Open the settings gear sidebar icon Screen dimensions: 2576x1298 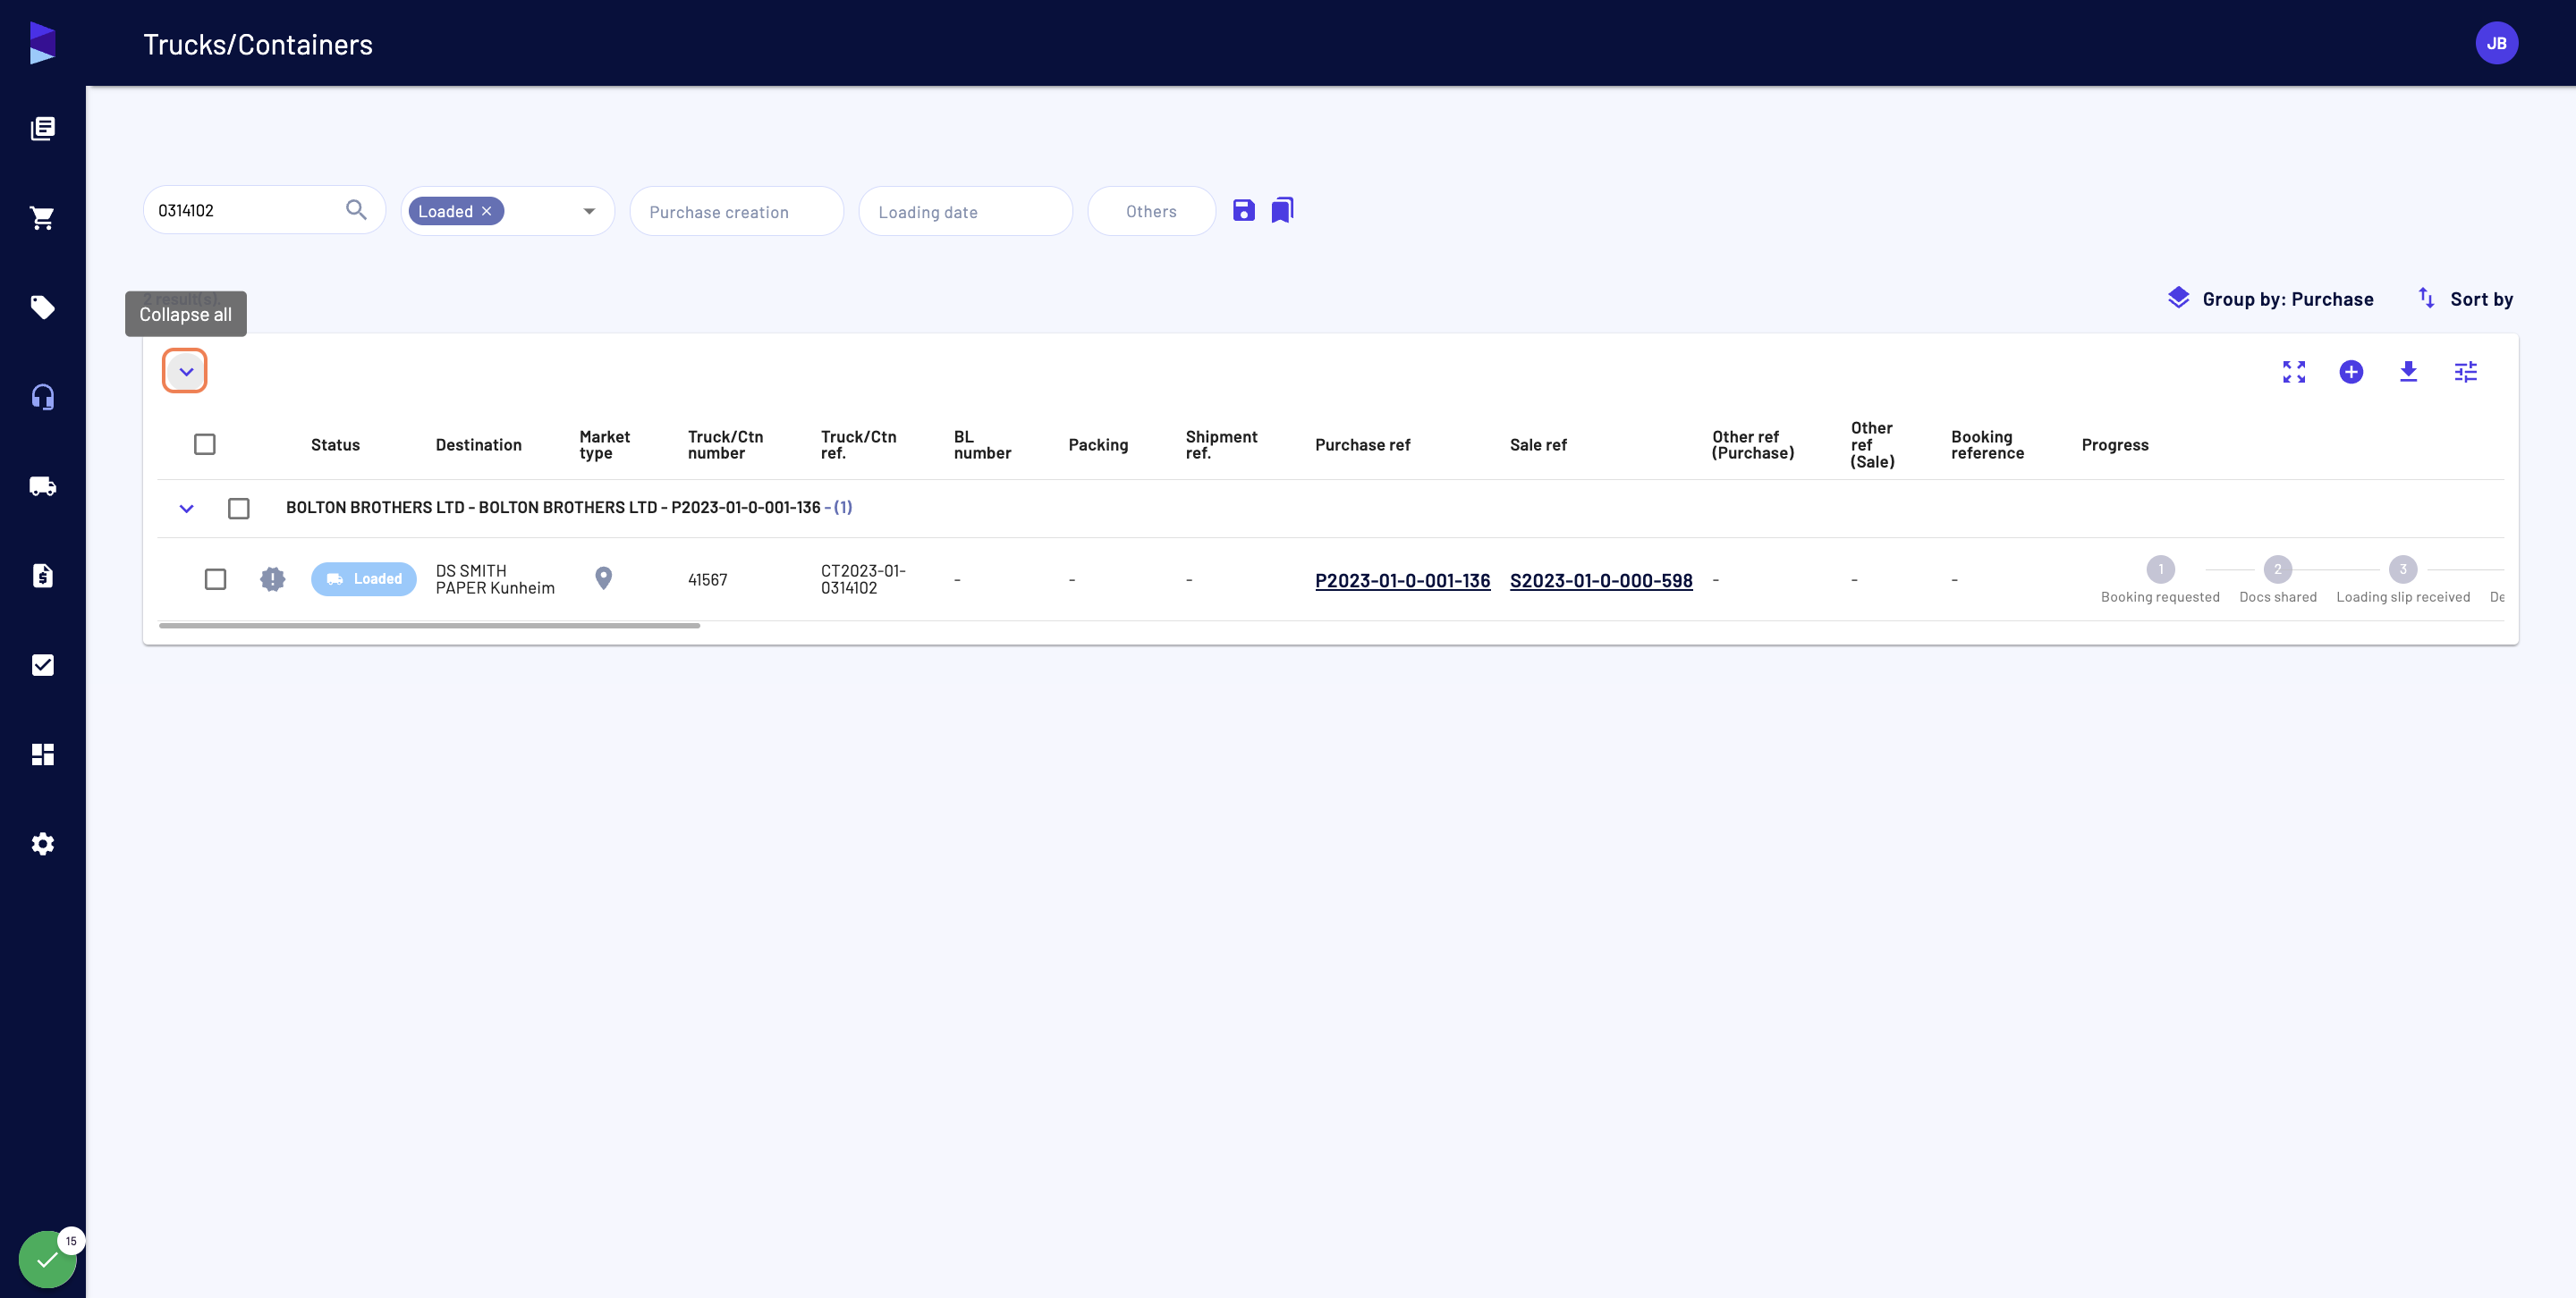click(42, 843)
